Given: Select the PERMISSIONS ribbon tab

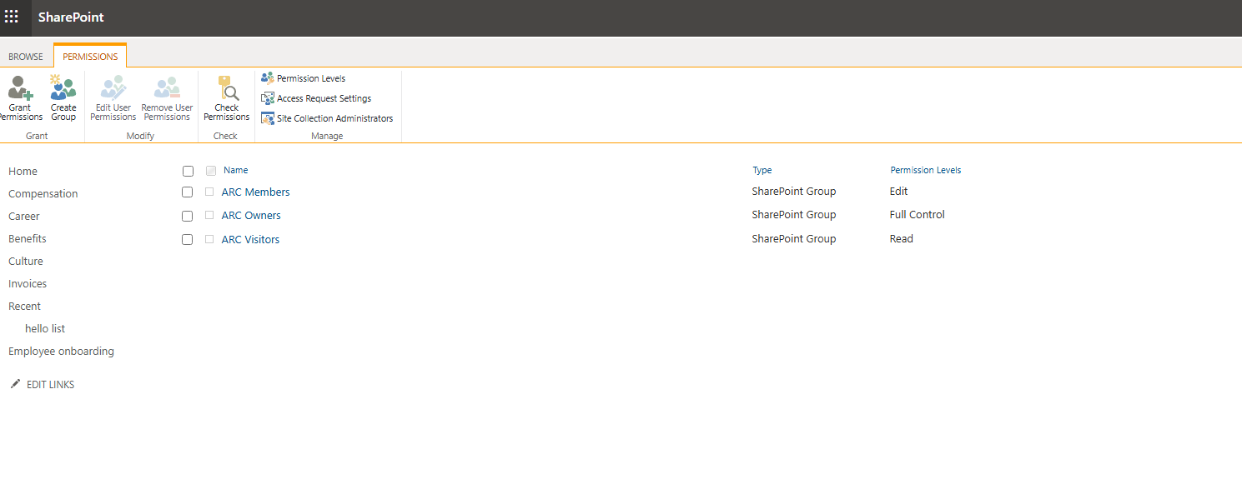Looking at the screenshot, I should [x=90, y=57].
